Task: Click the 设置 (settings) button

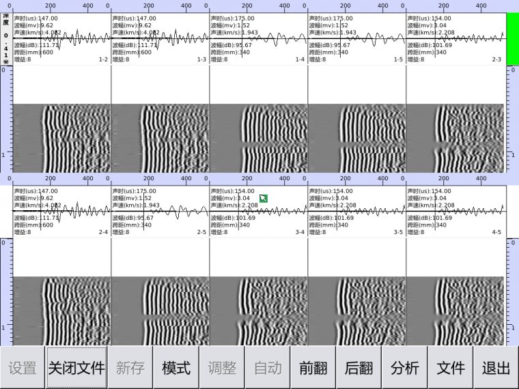Action: point(23,368)
